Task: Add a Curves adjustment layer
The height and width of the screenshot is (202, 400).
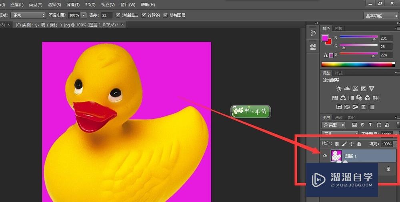Action: pos(355,89)
